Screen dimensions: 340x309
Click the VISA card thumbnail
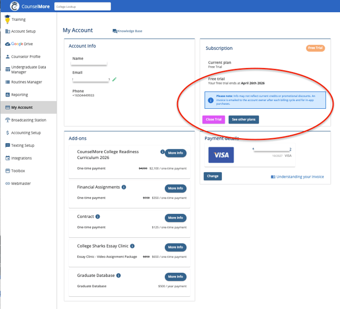(x=221, y=154)
